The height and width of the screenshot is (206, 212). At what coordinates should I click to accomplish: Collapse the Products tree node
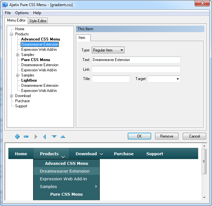(x=12, y=34)
